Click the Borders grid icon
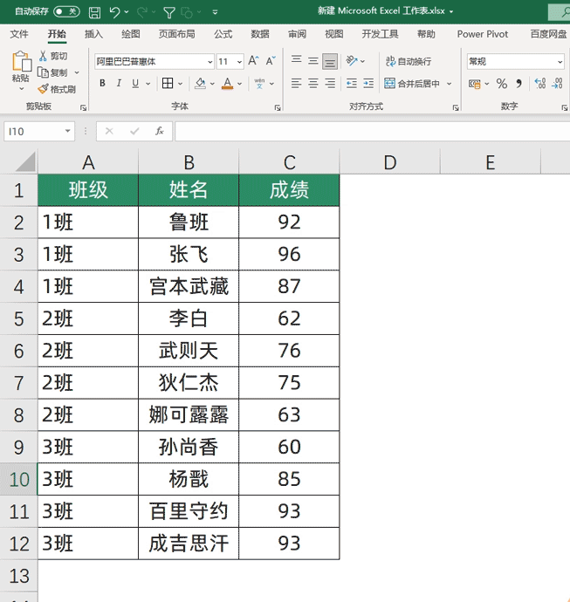 [x=168, y=84]
